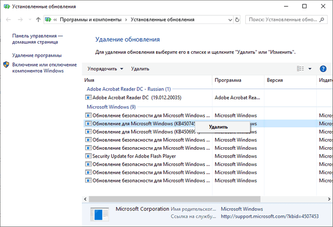The height and width of the screenshot is (227, 333).
Task: Expand the view options dropdown arrow
Action: (310, 69)
